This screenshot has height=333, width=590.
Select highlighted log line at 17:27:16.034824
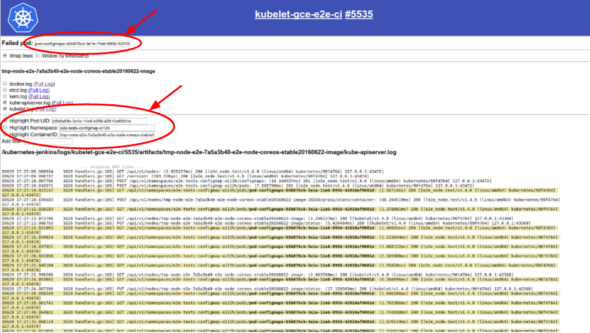click(281, 239)
